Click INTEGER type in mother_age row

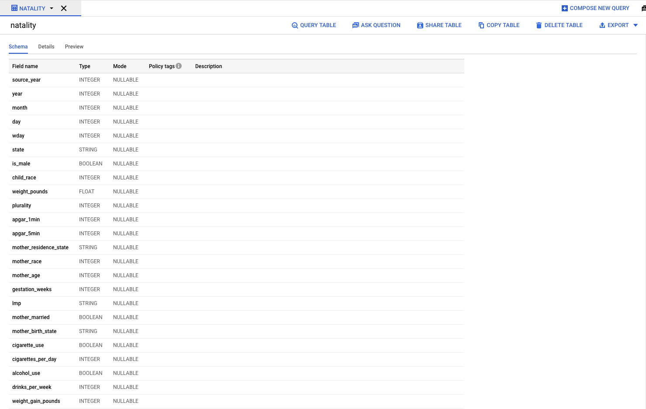90,275
